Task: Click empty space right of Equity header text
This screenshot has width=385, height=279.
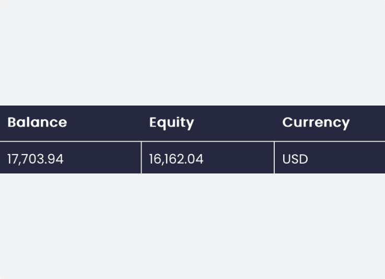Action: (235, 122)
